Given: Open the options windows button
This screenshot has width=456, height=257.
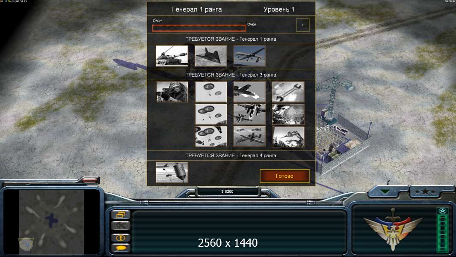Looking at the screenshot, I should (121, 215).
